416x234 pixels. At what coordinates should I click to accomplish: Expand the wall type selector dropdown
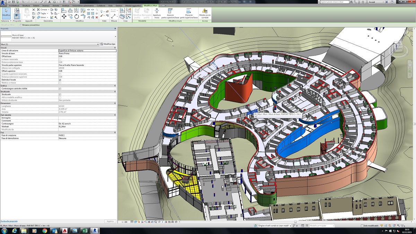[x=115, y=36]
